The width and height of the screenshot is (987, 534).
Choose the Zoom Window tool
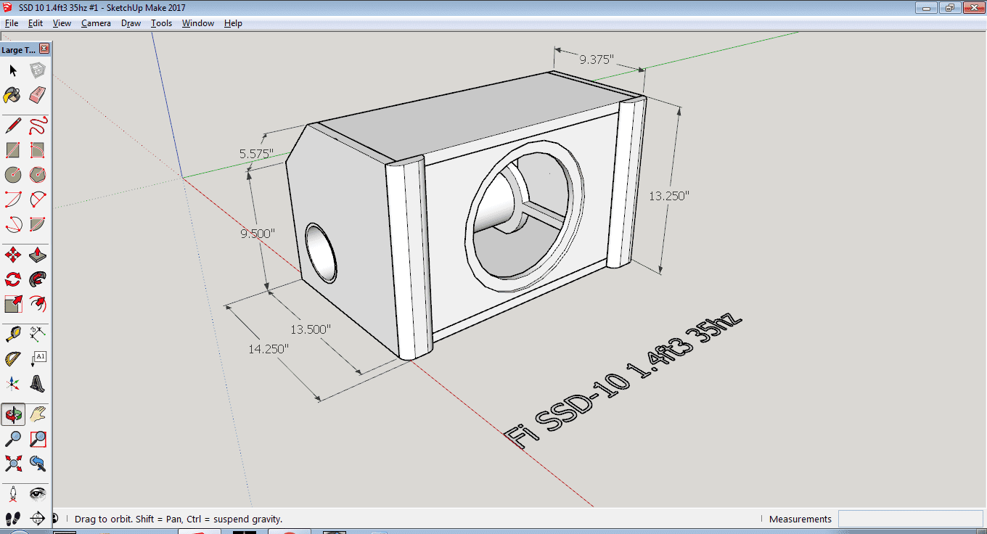[38, 439]
